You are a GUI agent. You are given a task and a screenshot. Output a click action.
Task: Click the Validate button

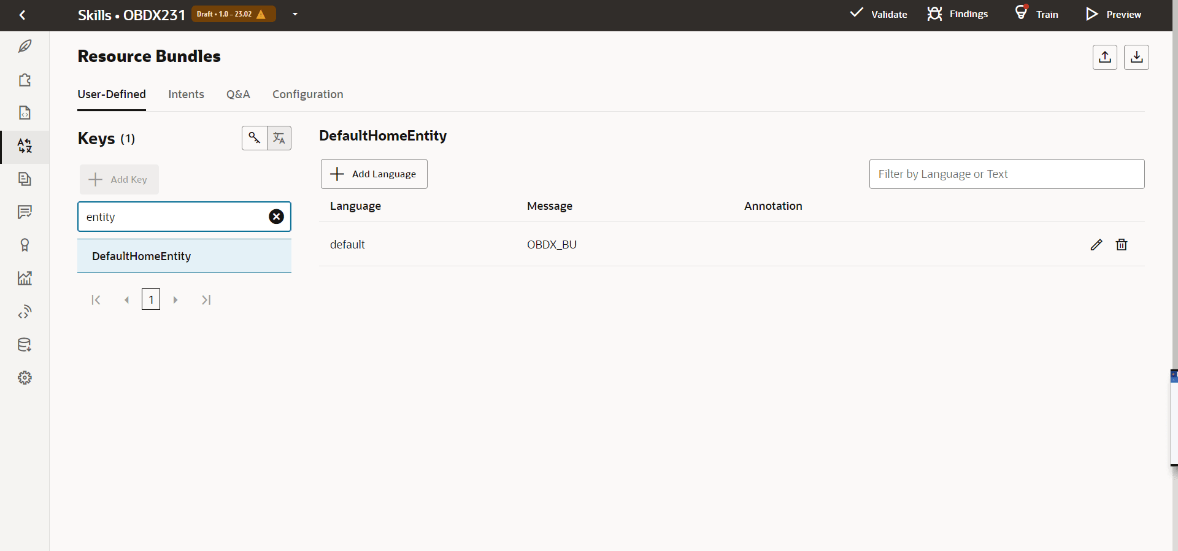(x=879, y=14)
